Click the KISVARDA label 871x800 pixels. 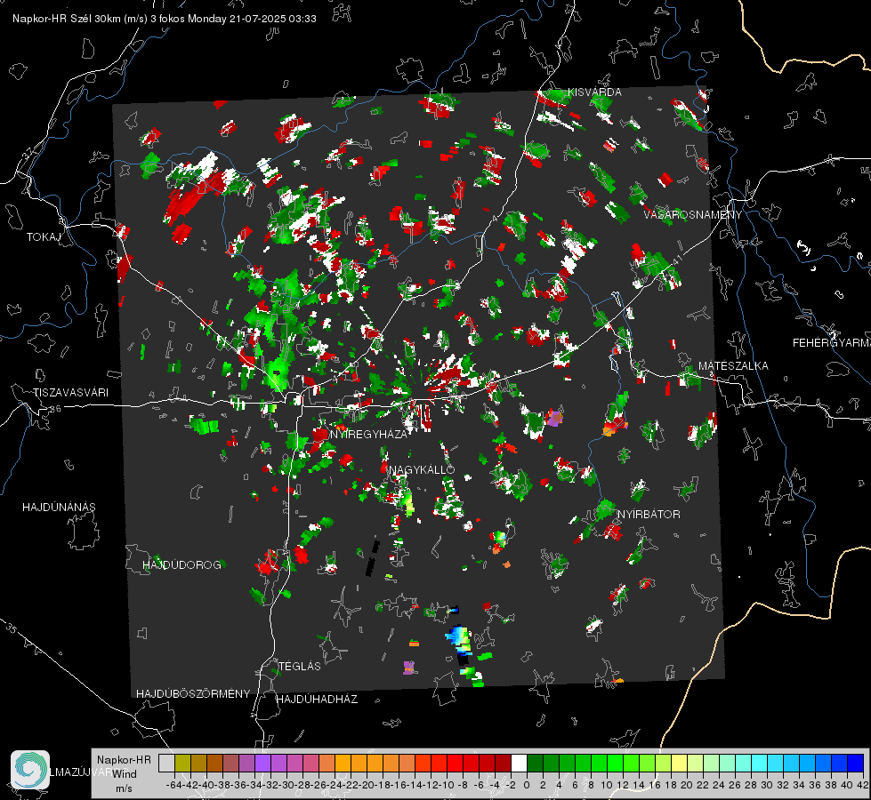click(594, 92)
